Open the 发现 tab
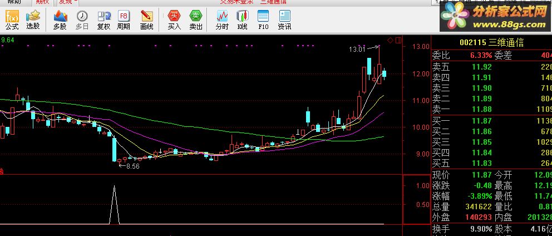Image resolution: width=552 pixels, height=236 pixels. click(65, 2)
